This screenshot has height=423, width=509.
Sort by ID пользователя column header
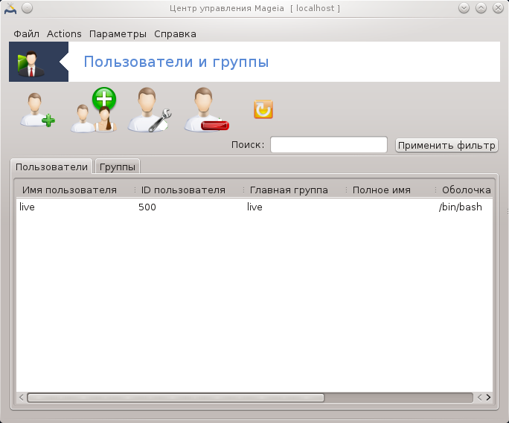coord(183,190)
